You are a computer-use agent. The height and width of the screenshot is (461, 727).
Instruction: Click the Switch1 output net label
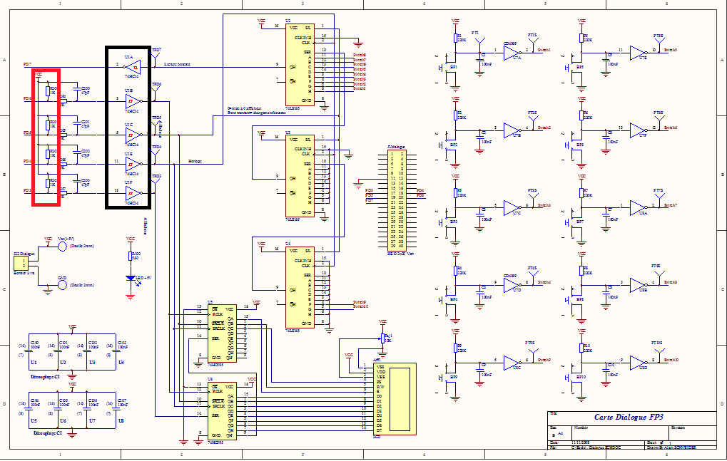(x=544, y=50)
